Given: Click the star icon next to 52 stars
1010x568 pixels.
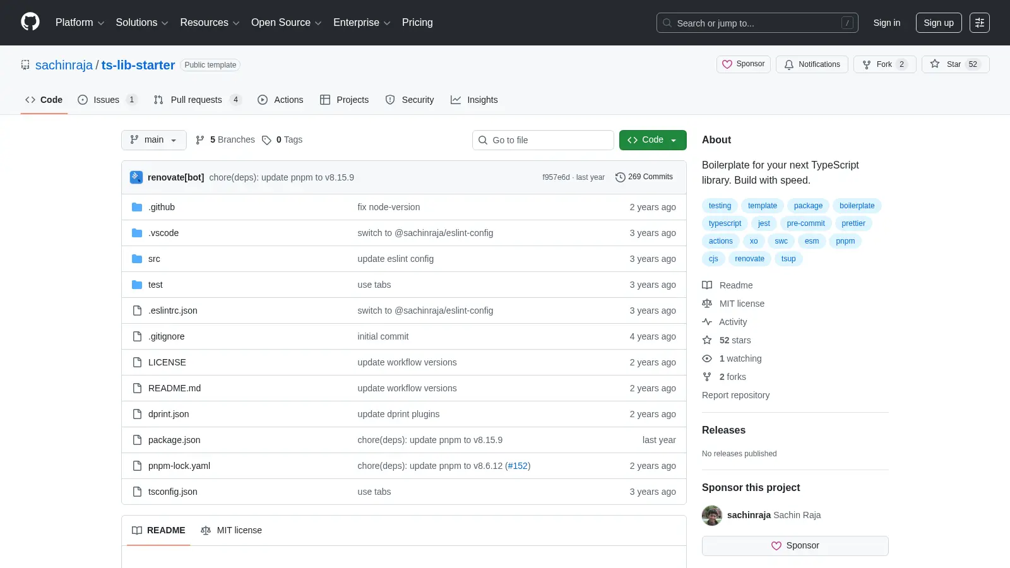Looking at the screenshot, I should click(707, 340).
